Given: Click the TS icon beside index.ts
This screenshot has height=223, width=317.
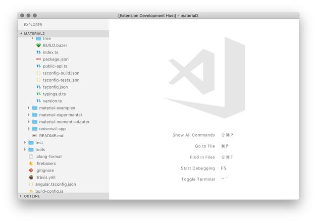Looking at the screenshot, I should 39,52.
